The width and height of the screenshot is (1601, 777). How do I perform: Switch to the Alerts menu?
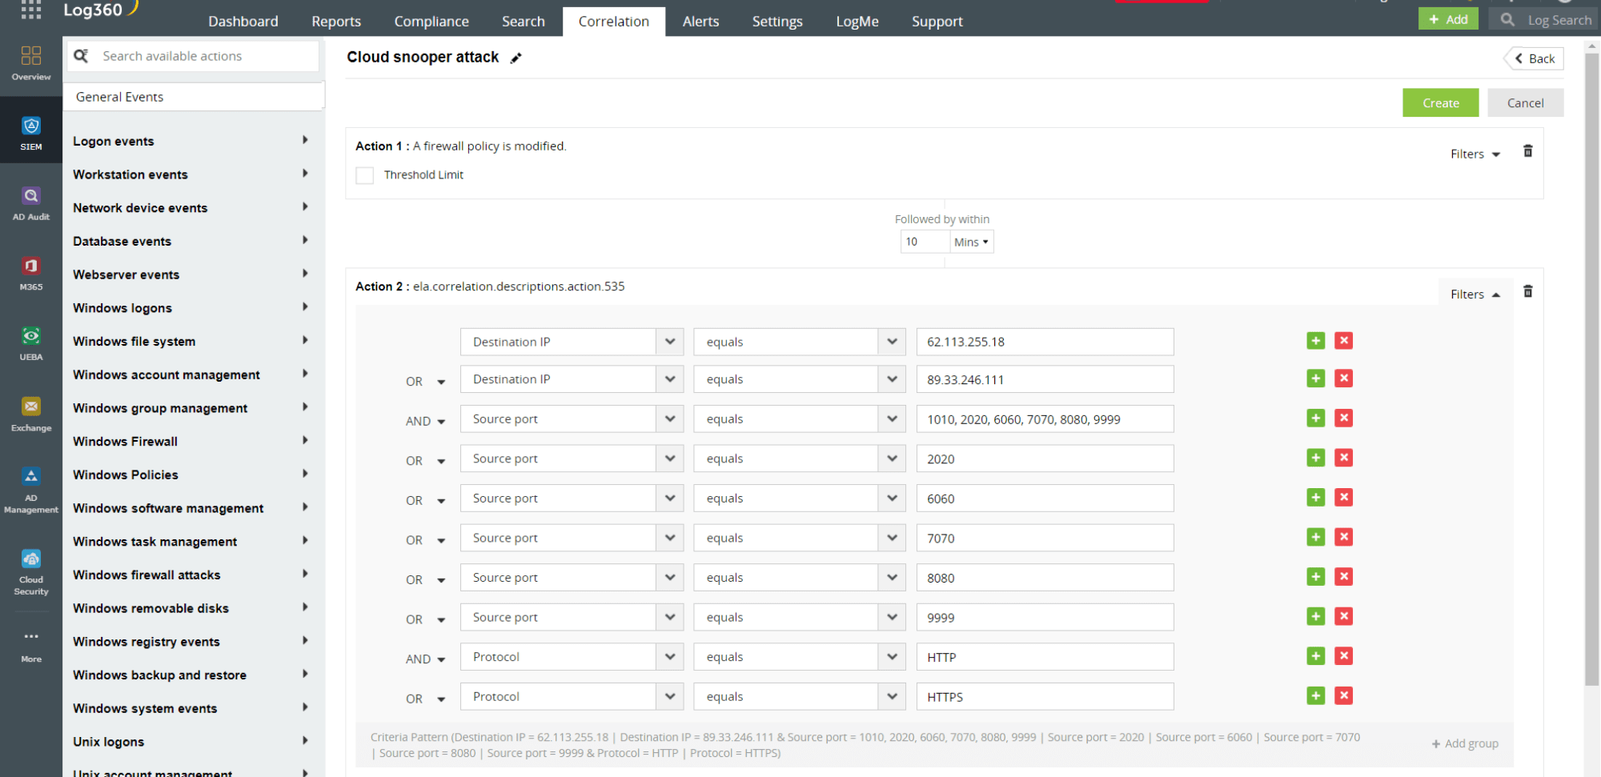click(x=700, y=22)
